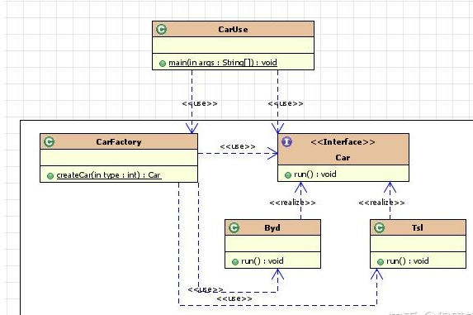473x315 pixels.
Task: Select the createCar(in type : int) operation
Action: coord(109,175)
